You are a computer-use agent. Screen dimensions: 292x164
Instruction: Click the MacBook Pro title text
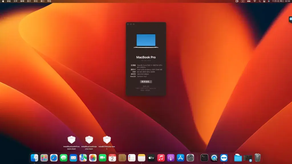[146, 57]
